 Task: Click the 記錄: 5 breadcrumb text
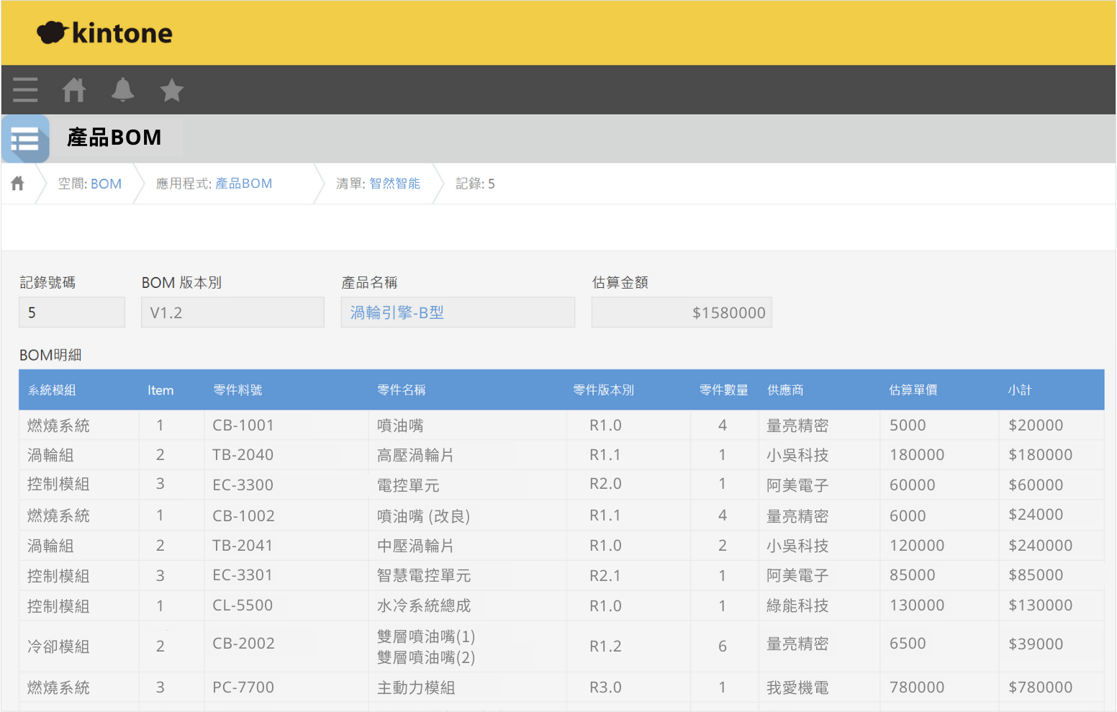click(475, 184)
